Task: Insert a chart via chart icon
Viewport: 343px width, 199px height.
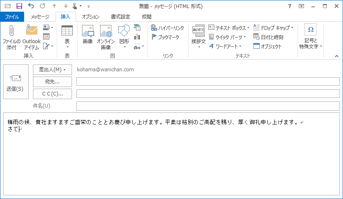Action: (x=137, y=37)
